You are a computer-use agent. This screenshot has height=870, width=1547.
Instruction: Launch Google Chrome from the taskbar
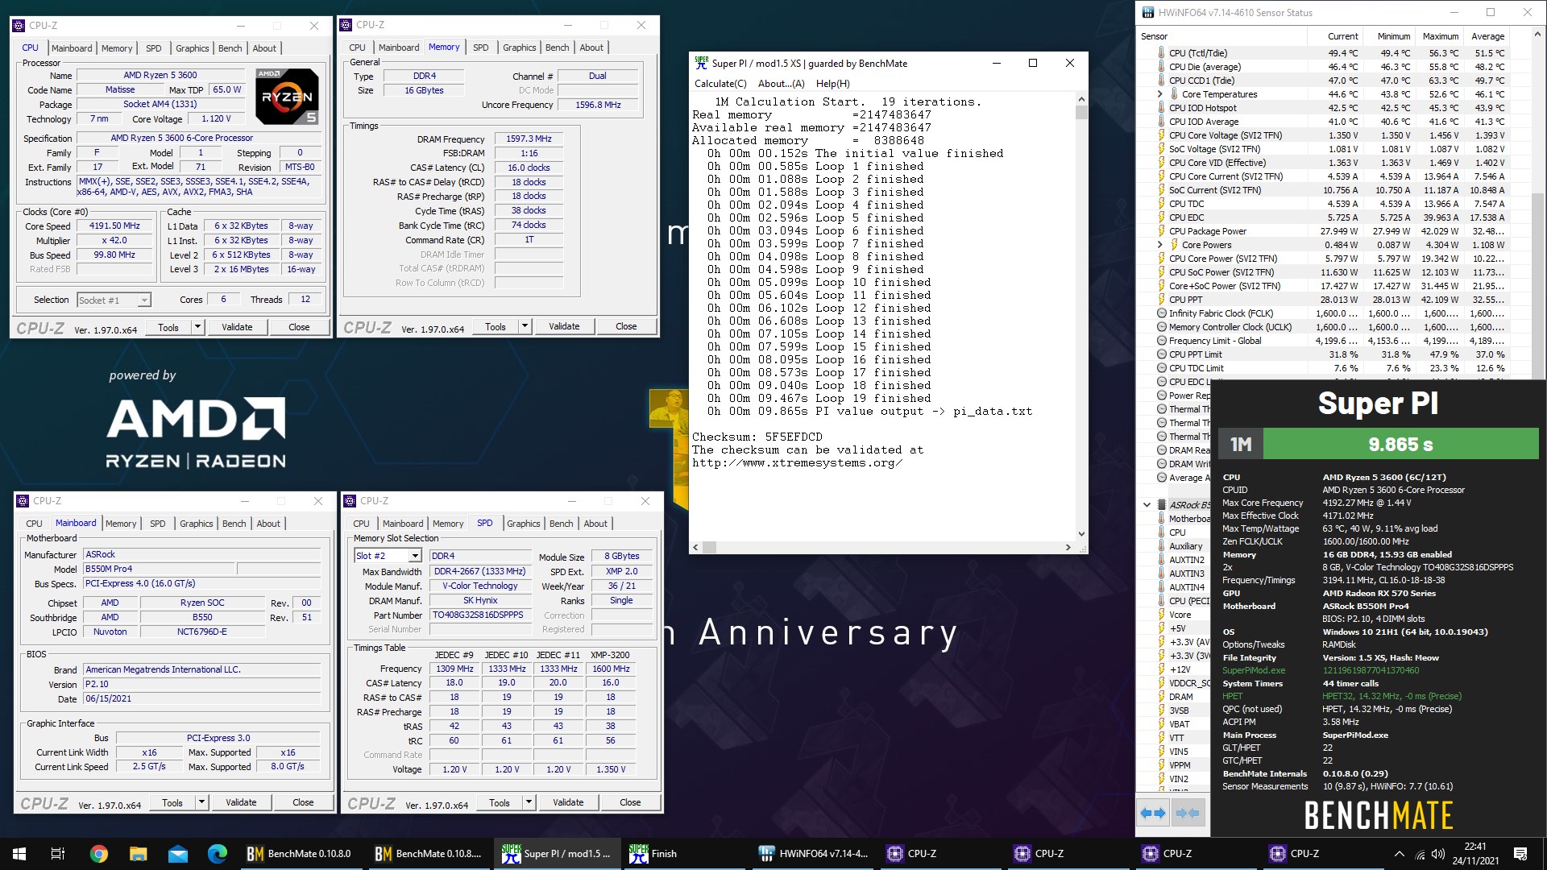pyautogui.click(x=99, y=854)
